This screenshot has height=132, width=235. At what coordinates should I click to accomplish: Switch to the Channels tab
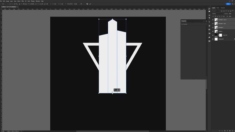tap(223, 8)
